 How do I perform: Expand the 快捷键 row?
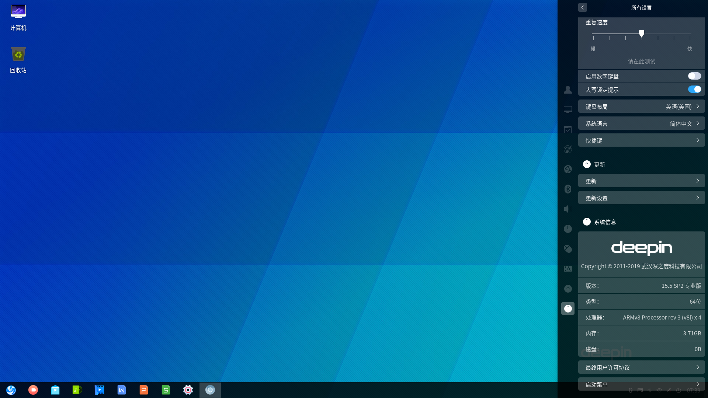coord(642,140)
